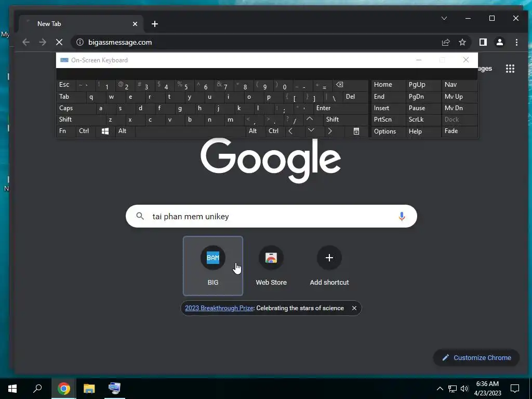Viewport: 532px width, 399px height.
Task: Open a new tab with plus button
Action: 155,24
